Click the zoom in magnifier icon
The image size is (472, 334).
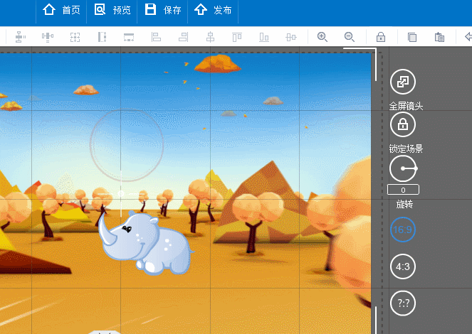tap(322, 37)
